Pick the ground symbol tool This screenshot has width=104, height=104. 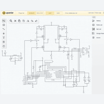click(x=4, y=33)
